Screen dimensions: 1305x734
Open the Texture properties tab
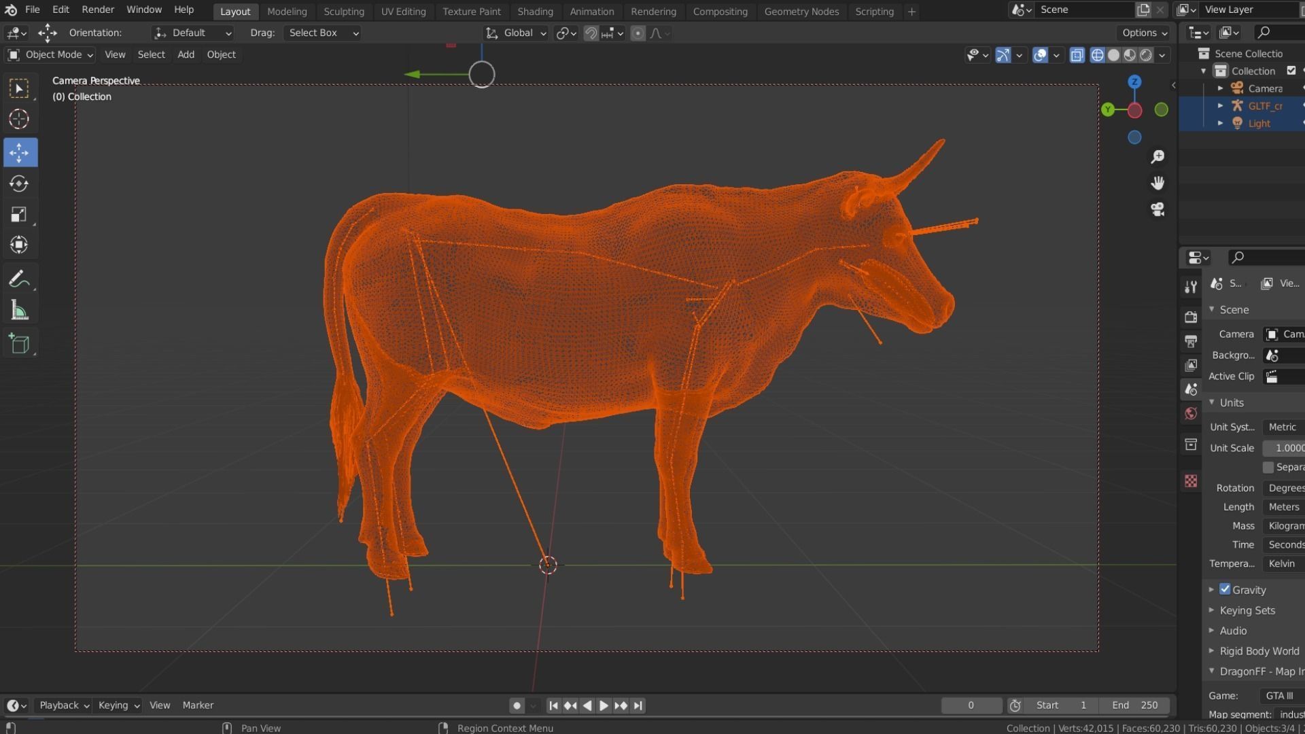coord(1191,481)
